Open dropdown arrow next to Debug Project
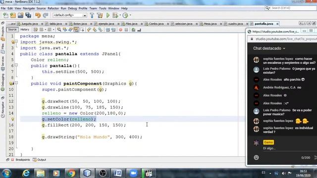This screenshot has width=317, height=178. click(x=120, y=15)
